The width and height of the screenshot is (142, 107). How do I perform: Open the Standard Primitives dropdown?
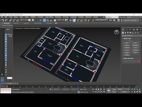point(132,36)
